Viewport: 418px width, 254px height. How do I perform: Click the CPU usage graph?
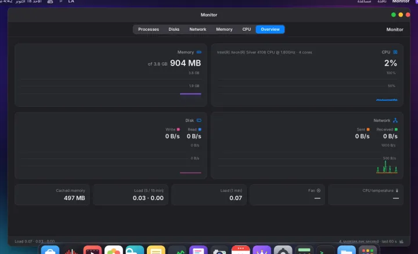(x=307, y=86)
